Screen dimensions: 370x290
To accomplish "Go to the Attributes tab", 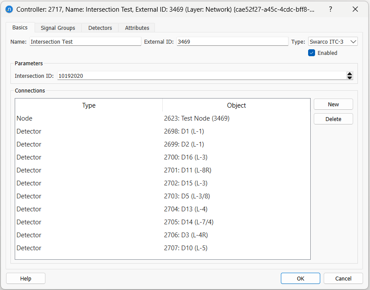I will pos(137,28).
